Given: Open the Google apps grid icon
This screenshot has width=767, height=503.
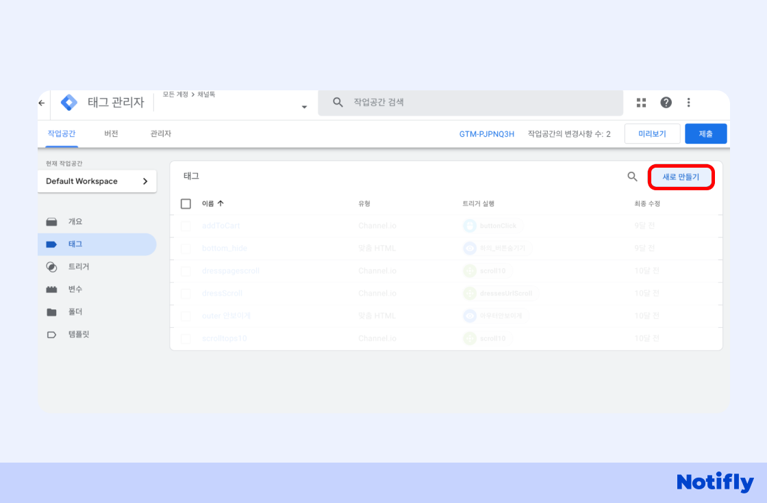Looking at the screenshot, I should click(641, 103).
